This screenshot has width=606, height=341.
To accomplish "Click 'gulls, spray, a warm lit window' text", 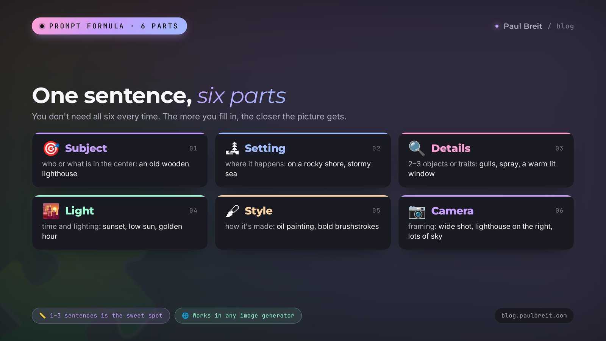I will 482,169.
